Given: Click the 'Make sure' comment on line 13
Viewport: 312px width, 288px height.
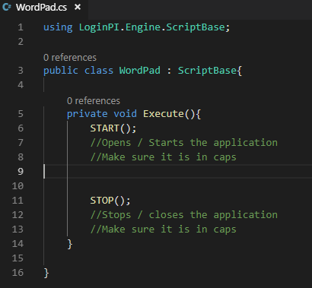Looking at the screenshot, I should (164, 229).
